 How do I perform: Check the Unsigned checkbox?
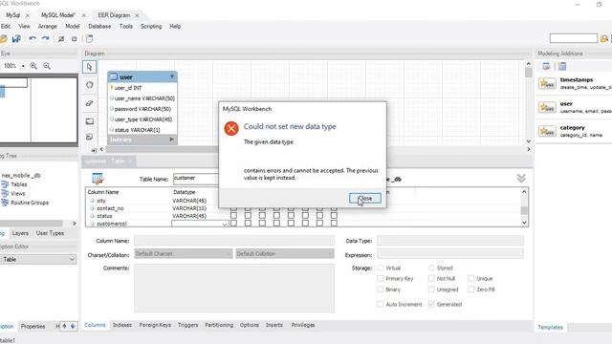[431, 290]
